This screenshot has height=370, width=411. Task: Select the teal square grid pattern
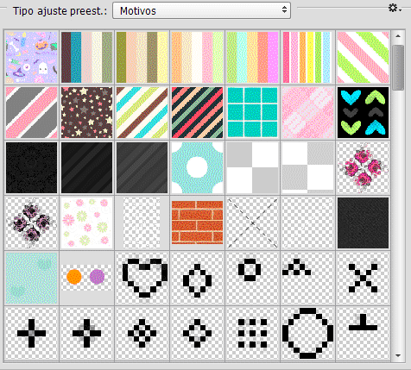(x=252, y=112)
